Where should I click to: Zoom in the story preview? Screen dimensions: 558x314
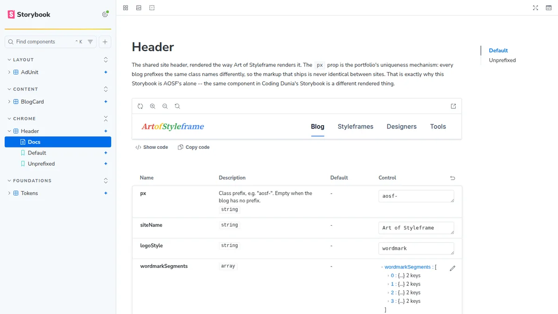pyautogui.click(x=153, y=106)
